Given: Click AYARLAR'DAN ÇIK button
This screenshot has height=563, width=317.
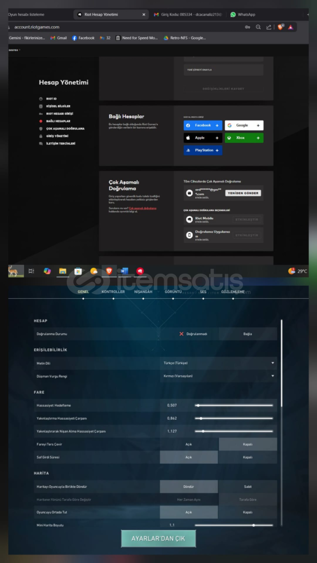Looking at the screenshot, I should tap(159, 538).
